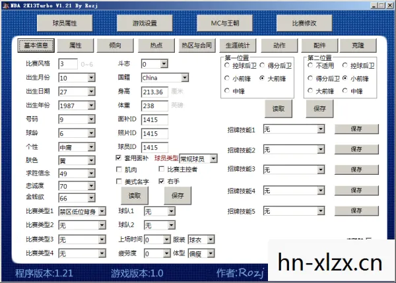Click the 球员ID input field
Screen dimensions: 396x283
[154, 147]
